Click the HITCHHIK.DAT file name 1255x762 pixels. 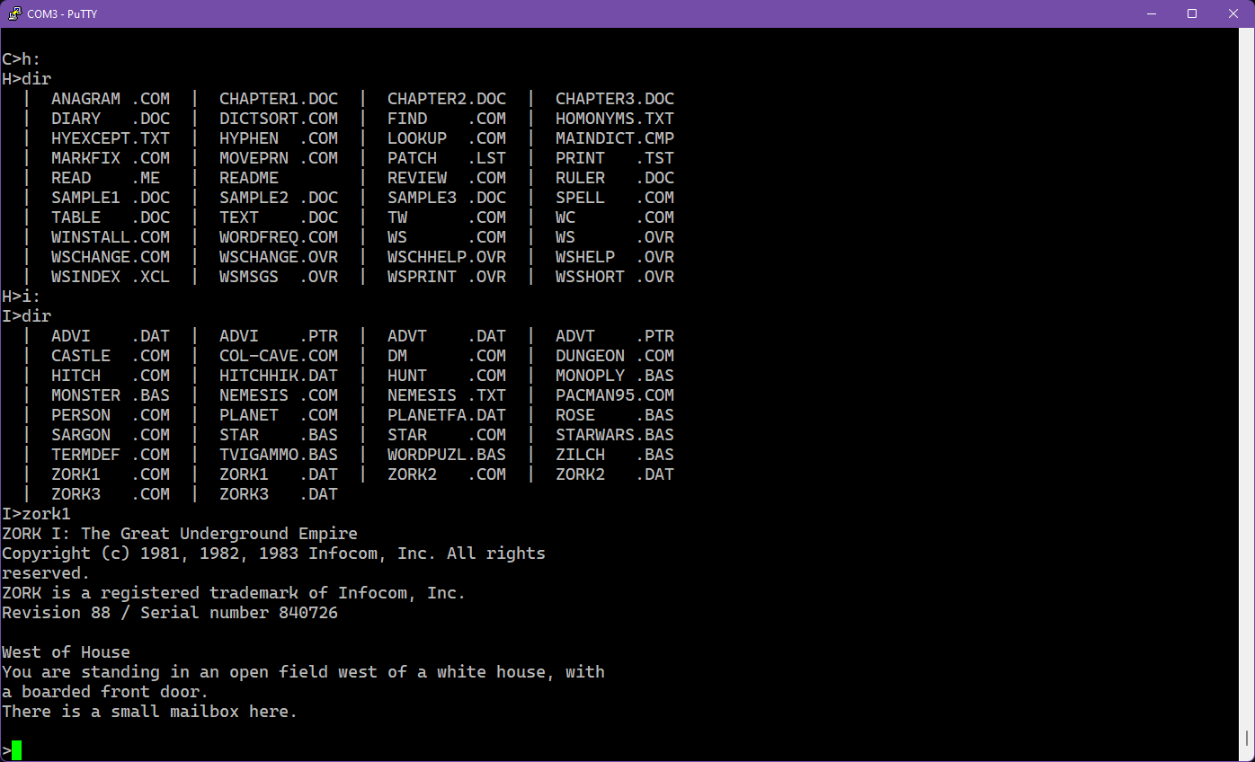point(278,376)
